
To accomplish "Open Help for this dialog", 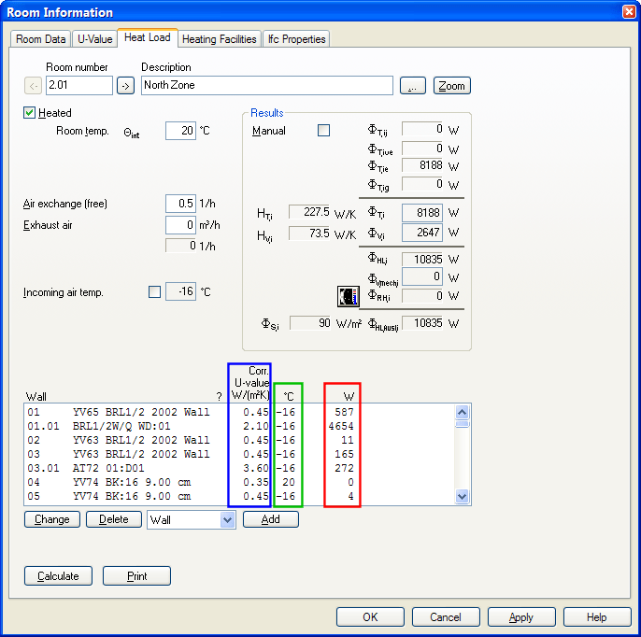I will point(597,617).
